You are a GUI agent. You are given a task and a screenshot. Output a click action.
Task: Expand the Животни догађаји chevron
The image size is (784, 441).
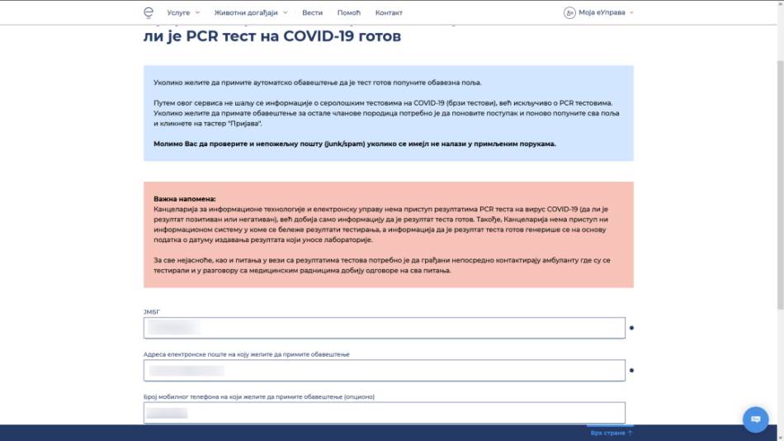pos(286,12)
